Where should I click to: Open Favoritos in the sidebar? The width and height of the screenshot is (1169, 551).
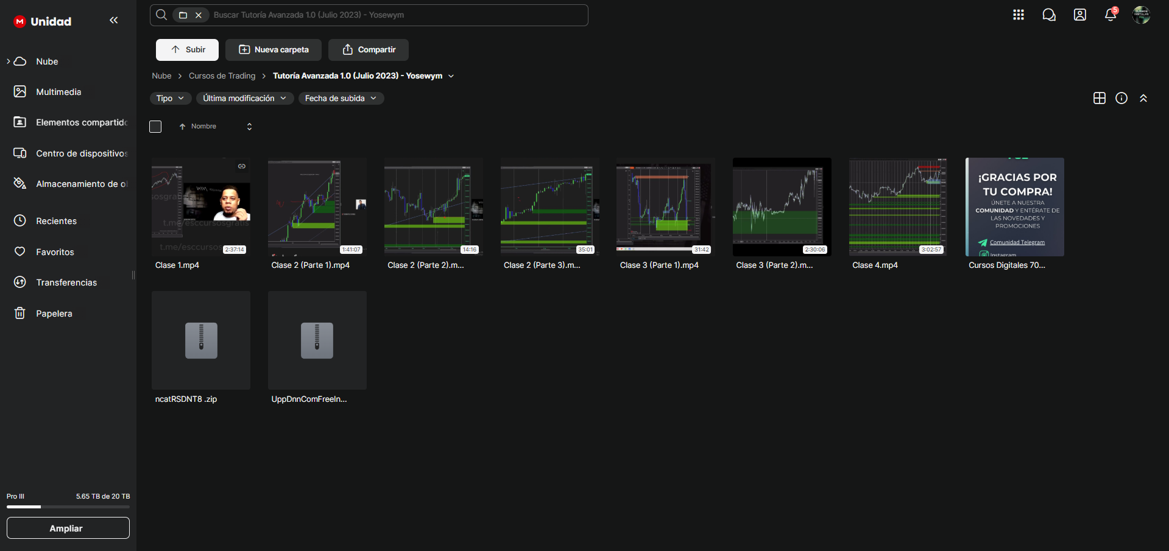[x=55, y=252]
